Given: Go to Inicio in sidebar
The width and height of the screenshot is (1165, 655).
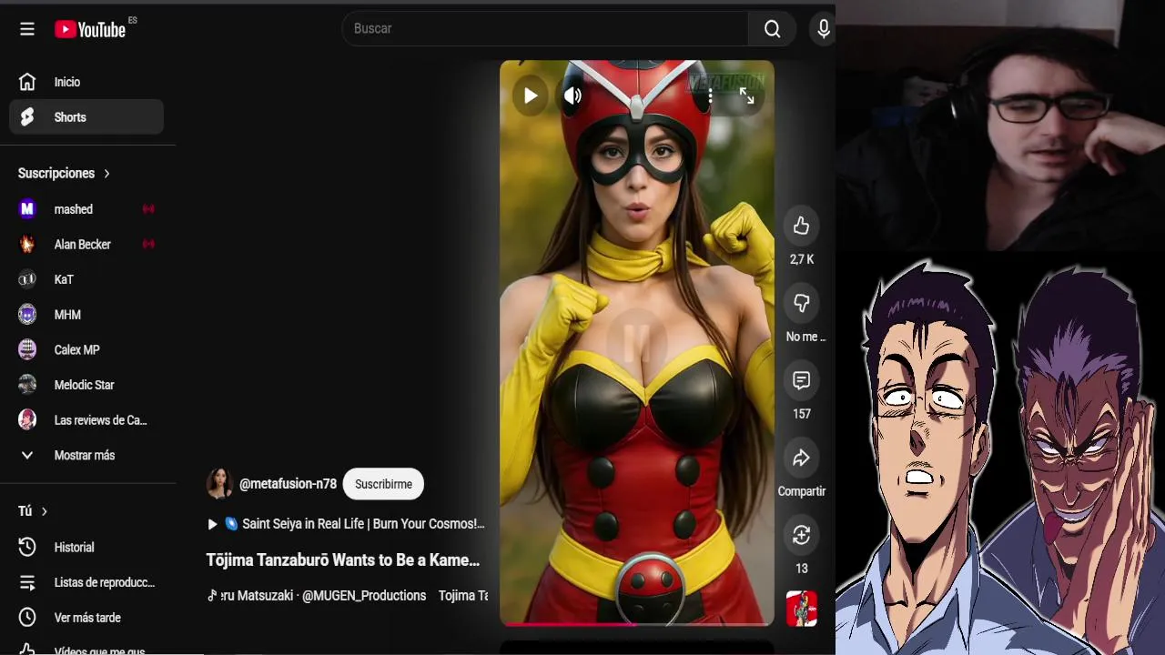Looking at the screenshot, I should pyautogui.click(x=86, y=82).
